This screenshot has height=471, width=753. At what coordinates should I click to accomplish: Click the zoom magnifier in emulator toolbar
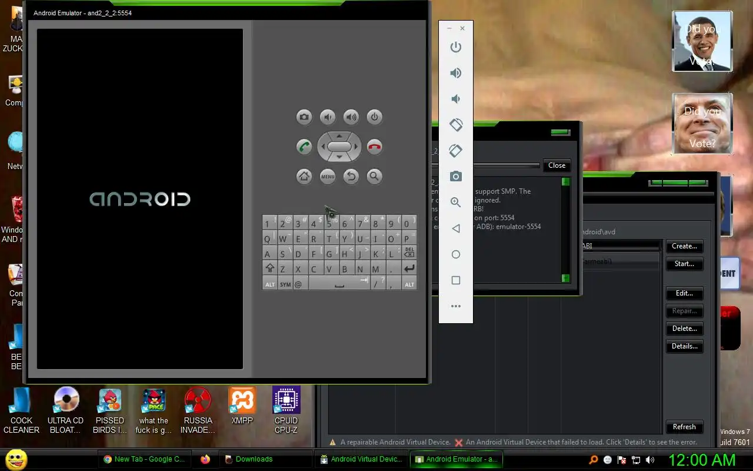pos(456,203)
